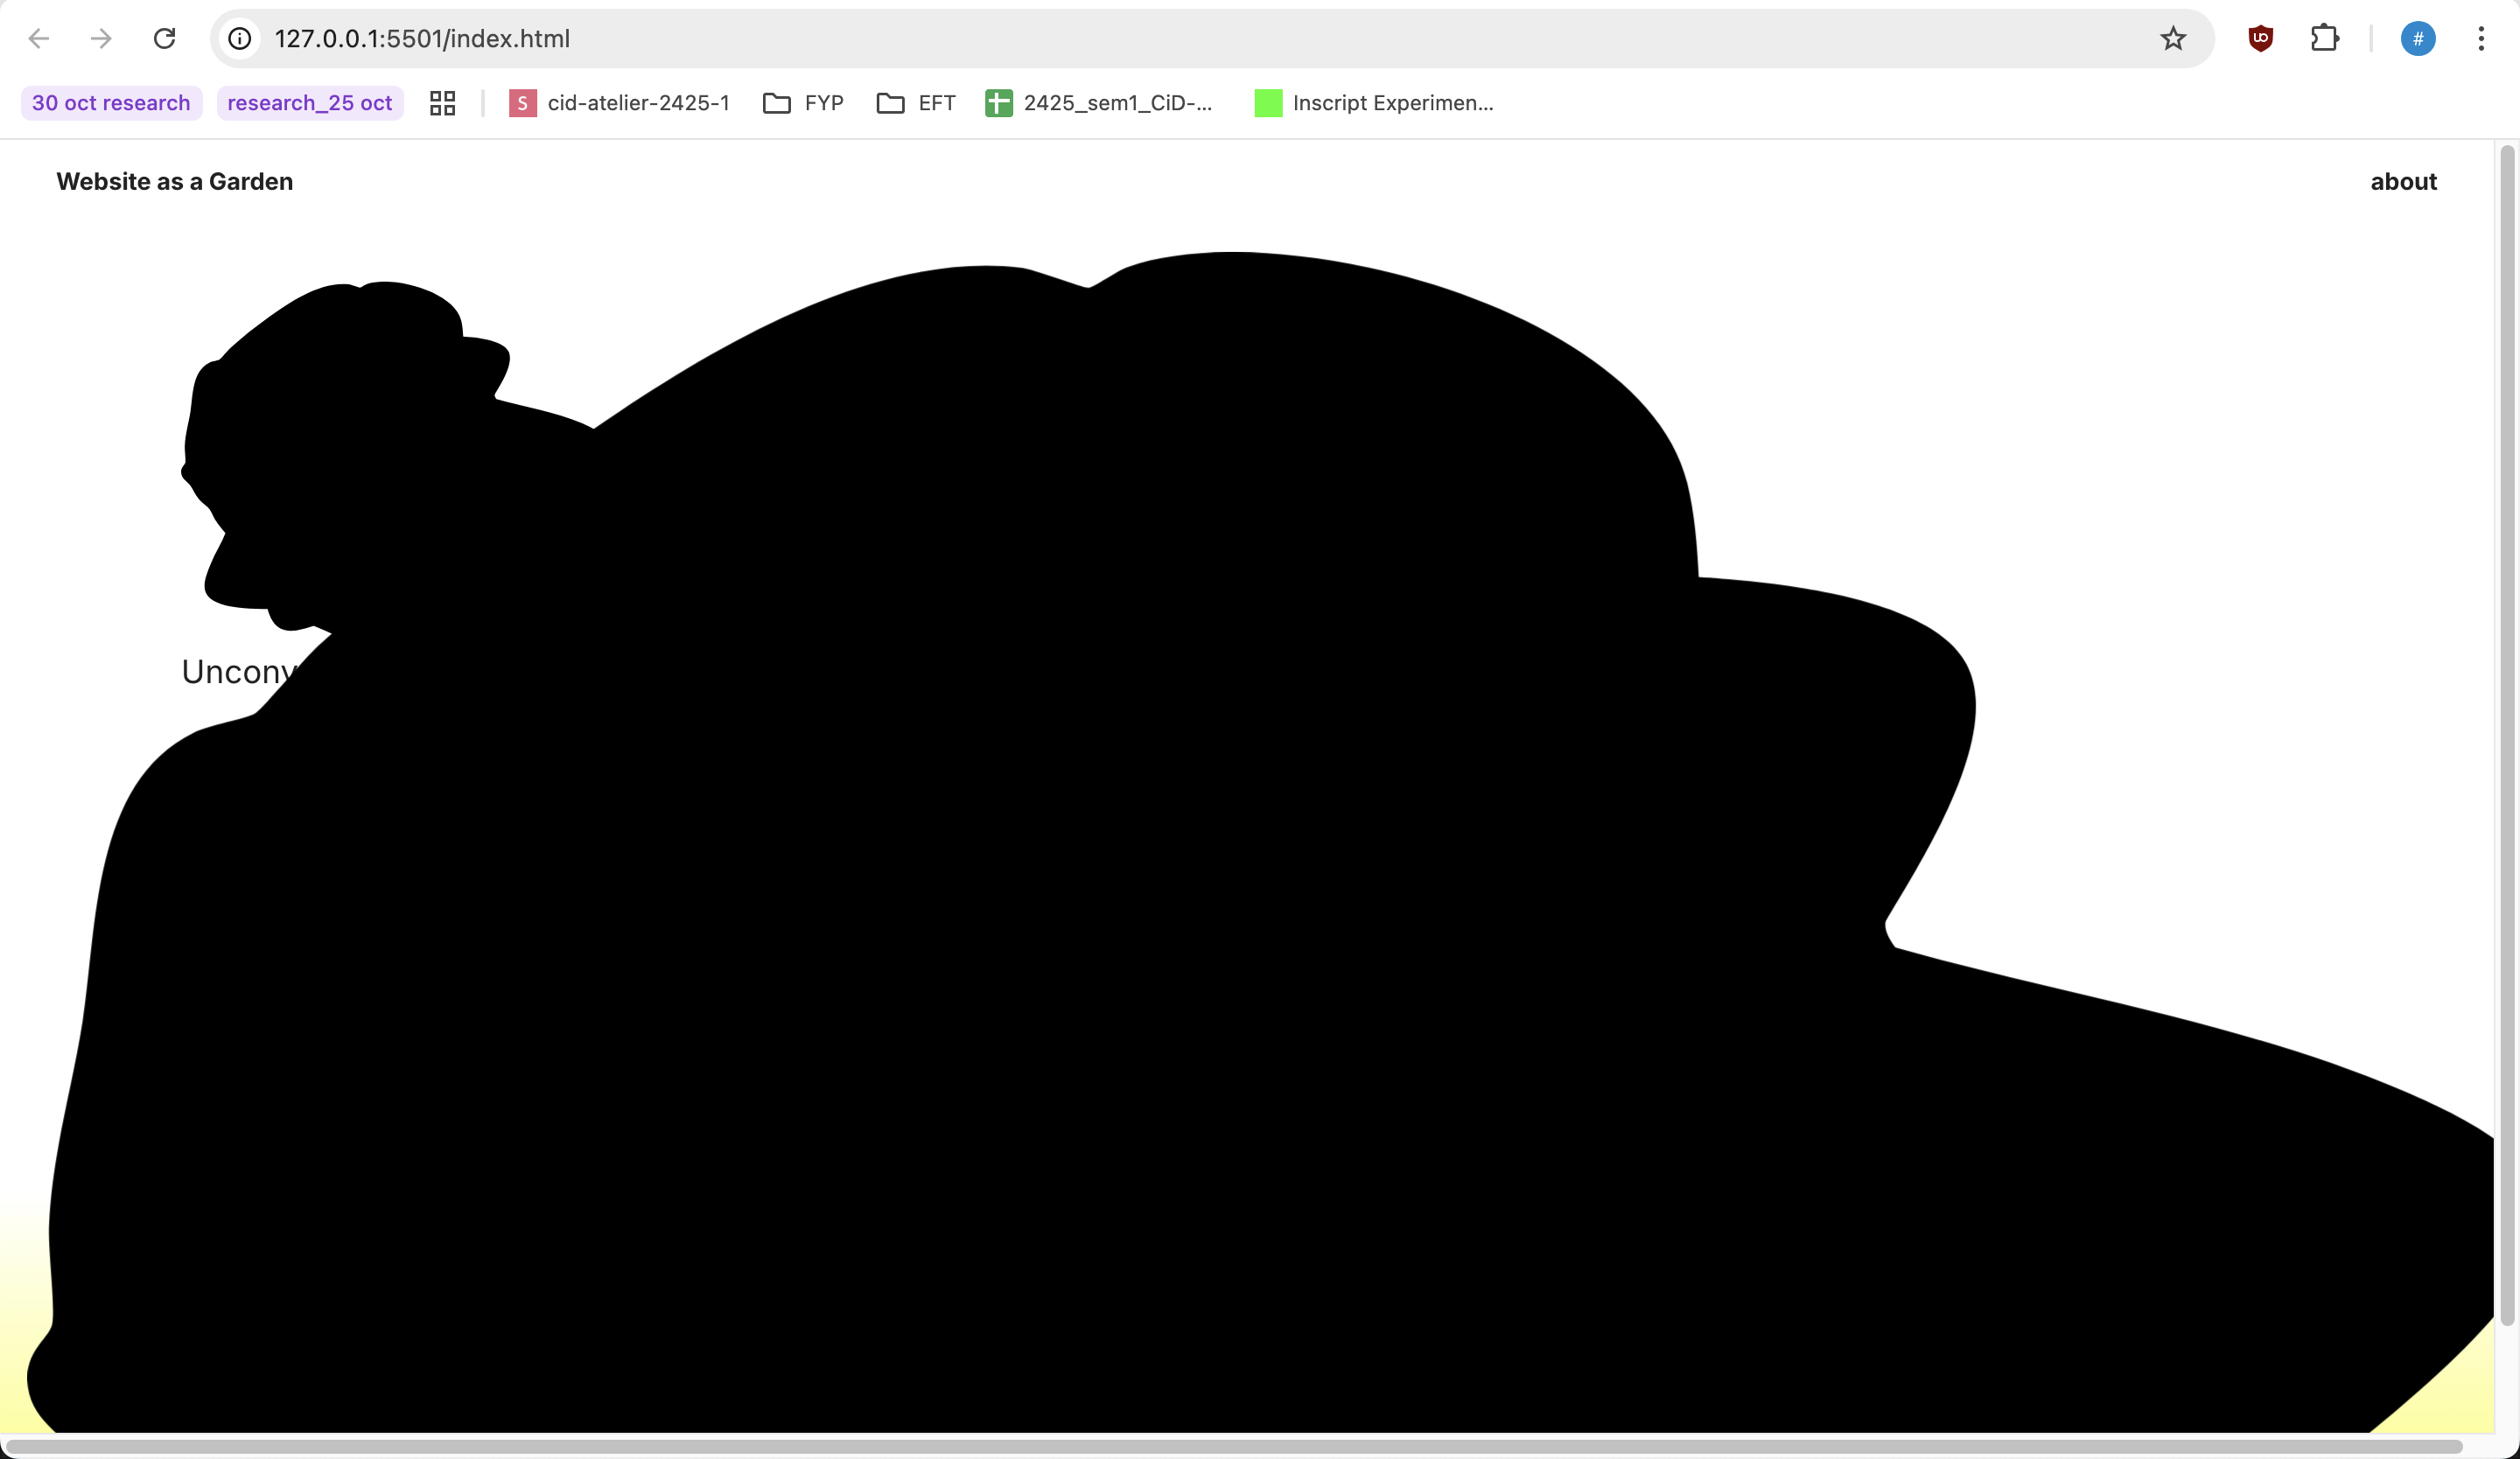Screen dimensions: 2520x1459
Task: Click the browser forward arrow
Action: (101, 39)
